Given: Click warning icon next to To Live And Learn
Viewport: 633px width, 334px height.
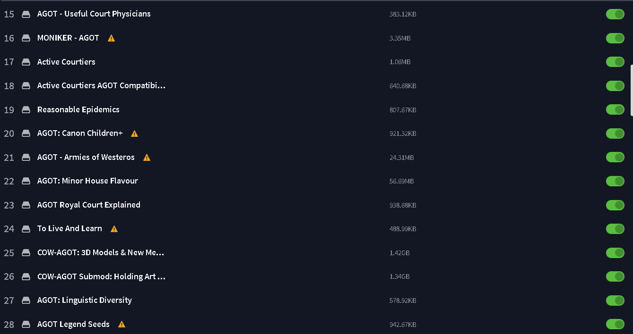Looking at the screenshot, I should coord(114,229).
